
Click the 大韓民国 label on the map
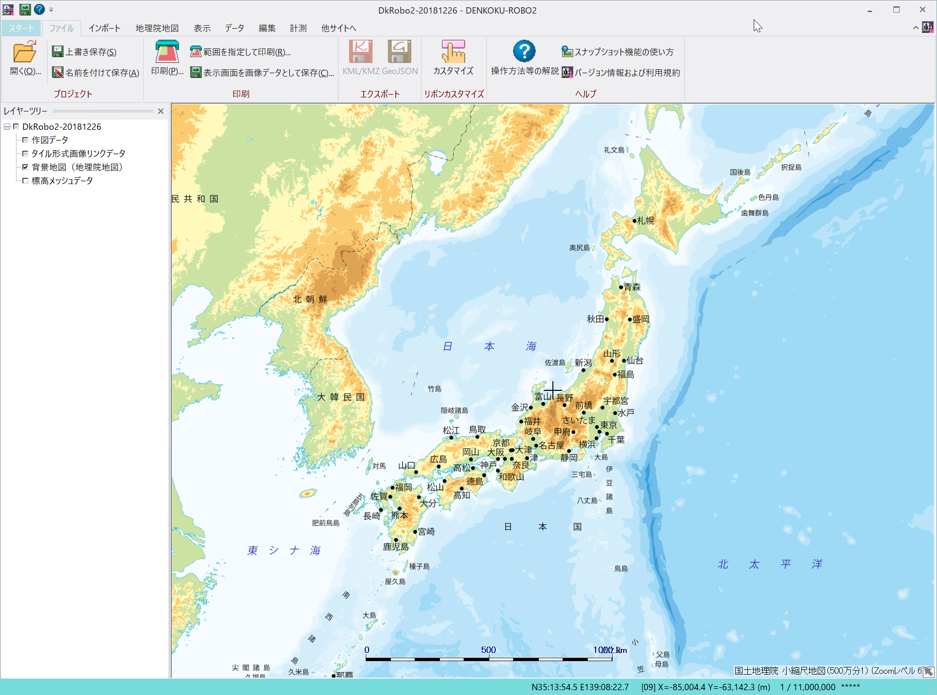(341, 397)
